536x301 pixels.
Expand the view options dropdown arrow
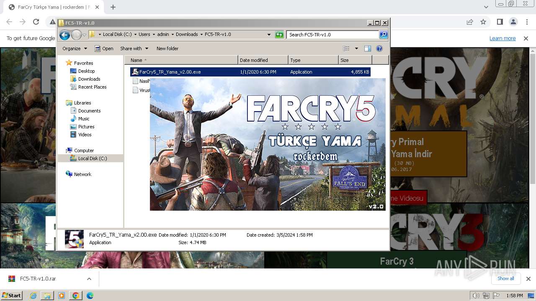[356, 48]
